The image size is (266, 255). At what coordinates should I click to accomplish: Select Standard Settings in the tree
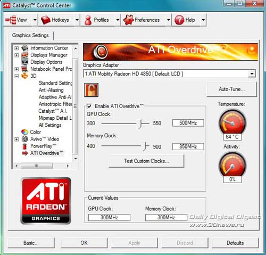coord(55,83)
